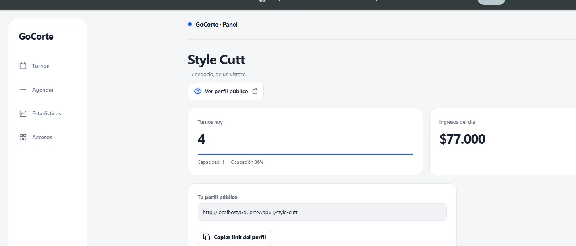Select the value 4 under Turnos hoy

[x=201, y=139]
